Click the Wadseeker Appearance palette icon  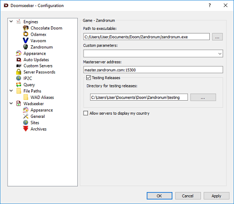click(26, 110)
